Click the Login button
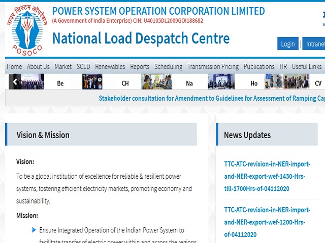The image size is (325, 243). [x=288, y=44]
